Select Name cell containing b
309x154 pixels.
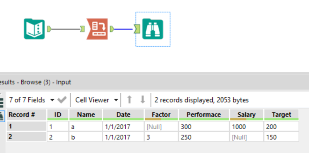click(x=86, y=137)
